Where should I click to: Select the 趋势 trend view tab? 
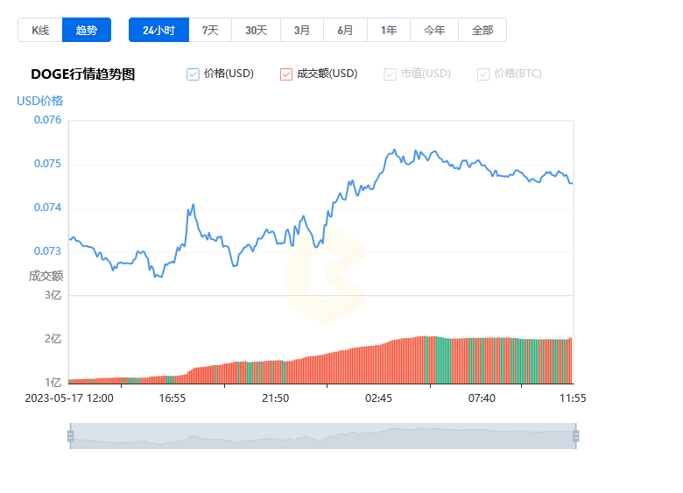coord(87,30)
